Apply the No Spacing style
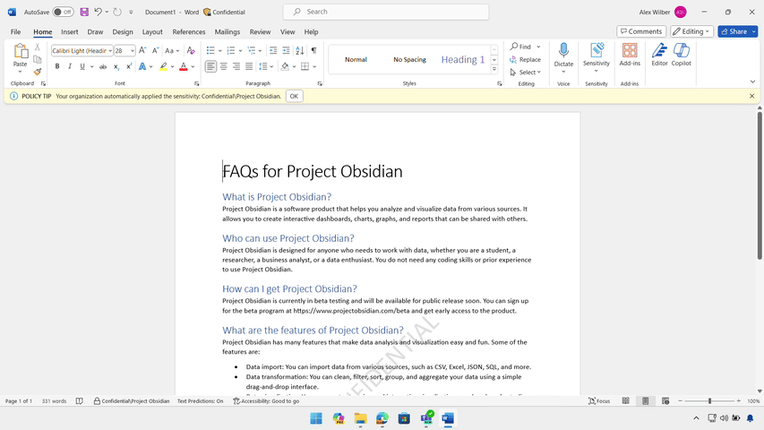Image resolution: width=764 pixels, height=430 pixels. (x=409, y=59)
